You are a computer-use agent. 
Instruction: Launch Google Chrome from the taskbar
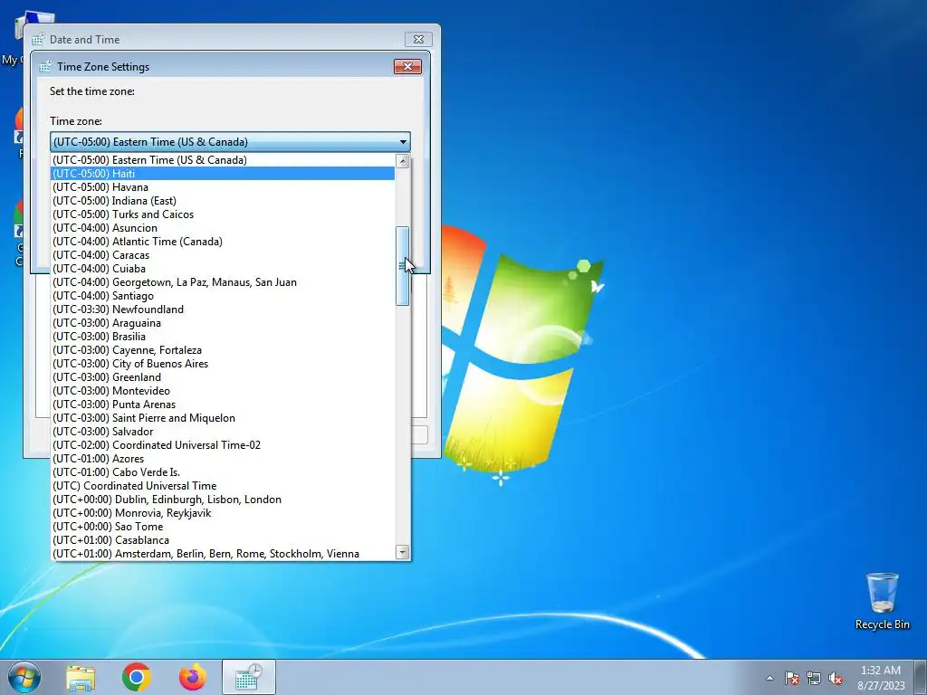(x=137, y=677)
